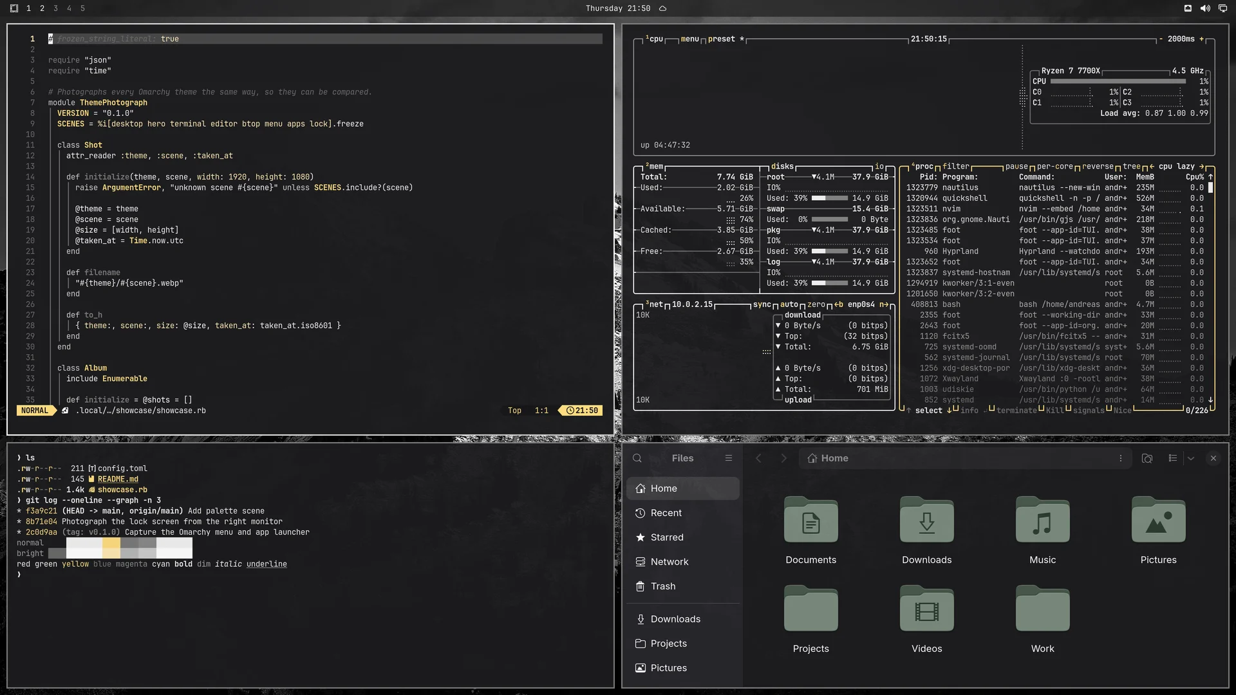The width and height of the screenshot is (1236, 695).
Task: Toggle btop proc reverse sorting
Action: click(x=1098, y=166)
